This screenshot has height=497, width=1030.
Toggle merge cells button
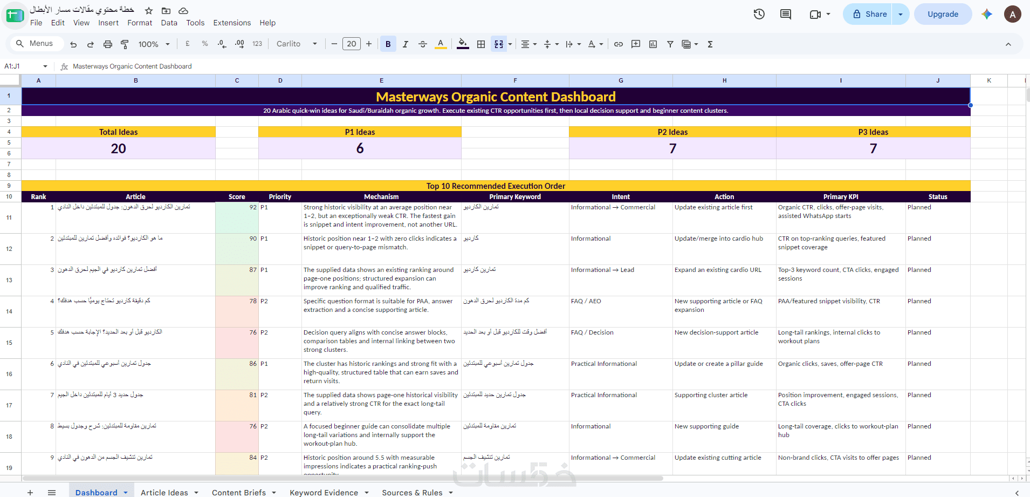[x=499, y=44]
